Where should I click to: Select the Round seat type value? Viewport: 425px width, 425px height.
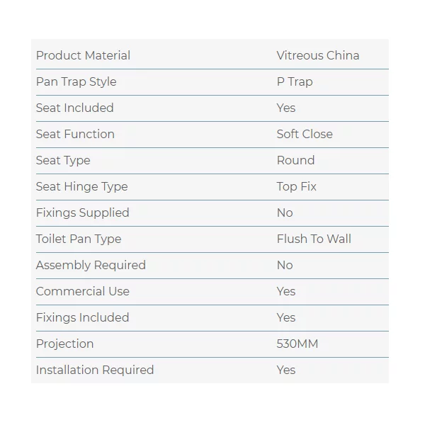[295, 160]
